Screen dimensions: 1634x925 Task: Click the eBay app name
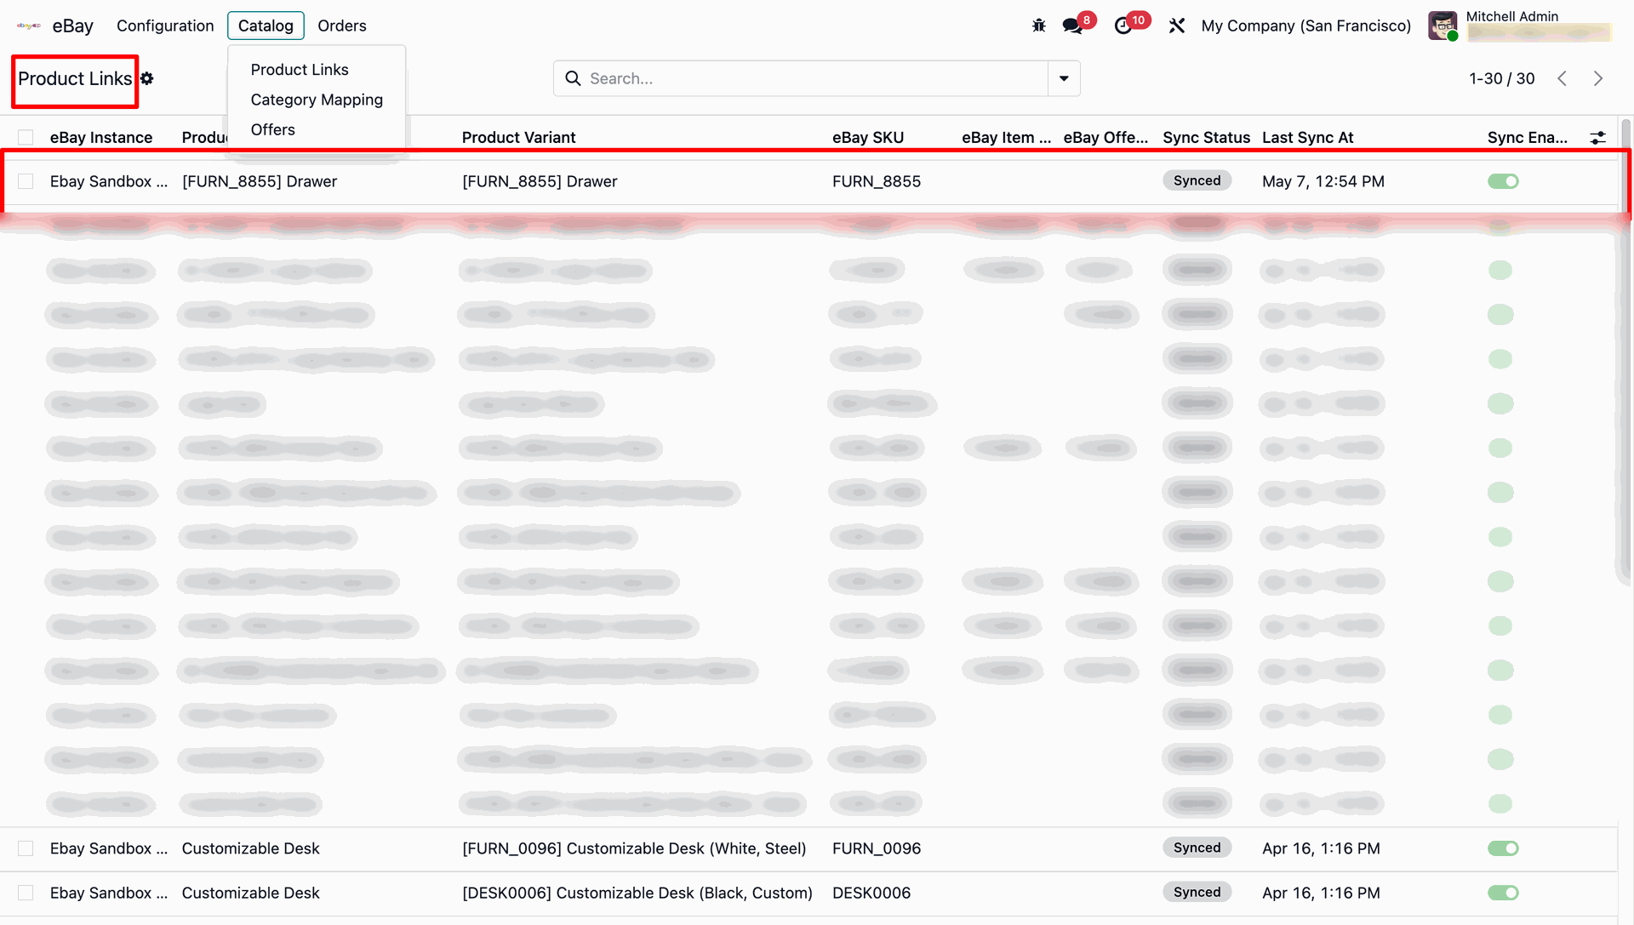[73, 26]
